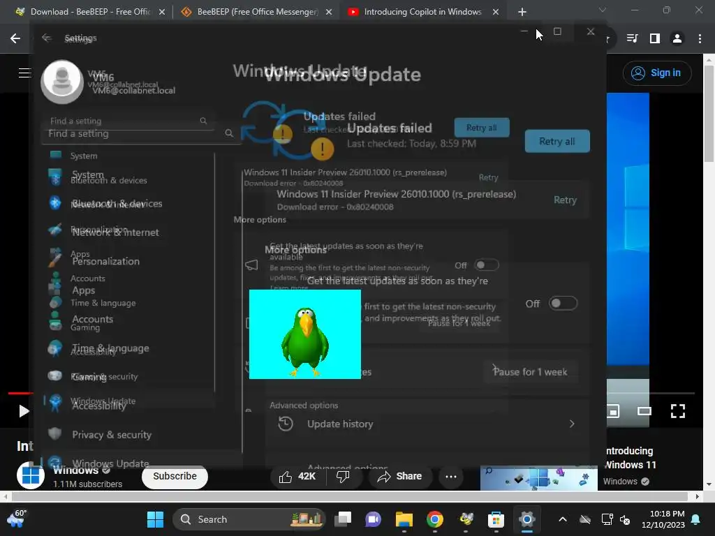Click the Settings search magnifier icon
This screenshot has height=536, width=715.
tap(229, 133)
